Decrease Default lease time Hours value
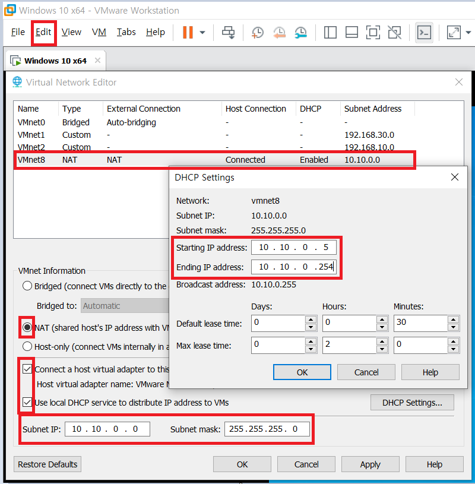The image size is (475, 484). pos(382,327)
